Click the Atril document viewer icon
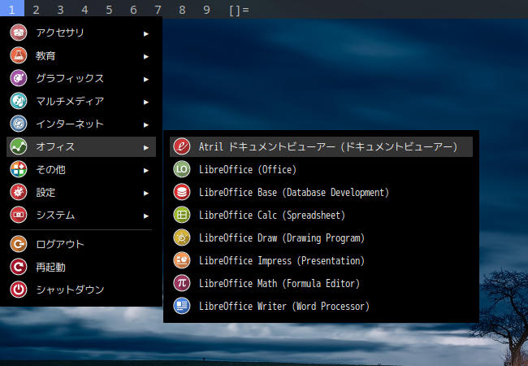 pos(182,146)
